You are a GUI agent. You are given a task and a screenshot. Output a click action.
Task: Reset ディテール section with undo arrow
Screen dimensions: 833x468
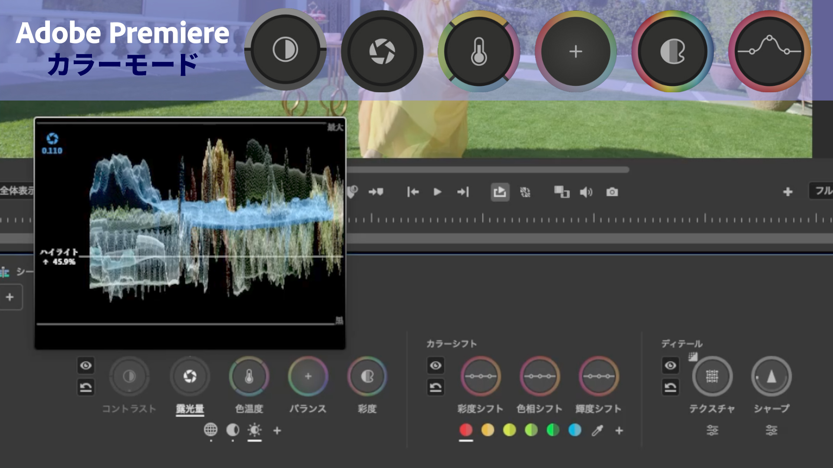point(670,387)
